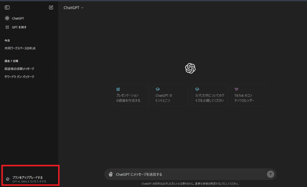Screen dimensions: 307x187
Task: Click the image icon on the プレゼンテーション card
Action: pos(118,89)
